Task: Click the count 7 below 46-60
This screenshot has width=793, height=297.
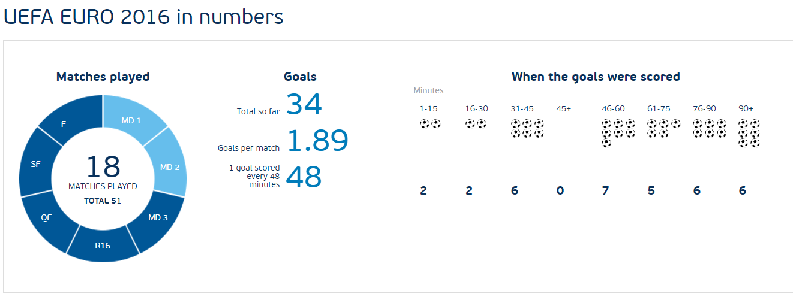Action: click(606, 191)
